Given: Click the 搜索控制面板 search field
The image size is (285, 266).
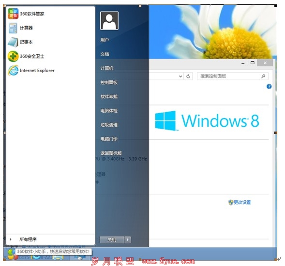Looking at the screenshot, I should pos(232,76).
